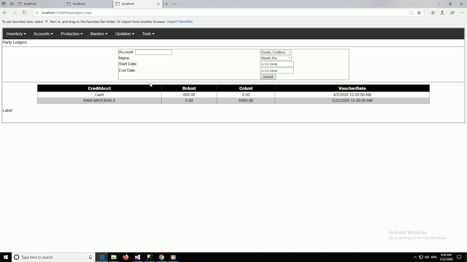The width and height of the screenshot is (467, 262).
Task: Click the 4/2/2020 voucher date cell
Action: 352,95
